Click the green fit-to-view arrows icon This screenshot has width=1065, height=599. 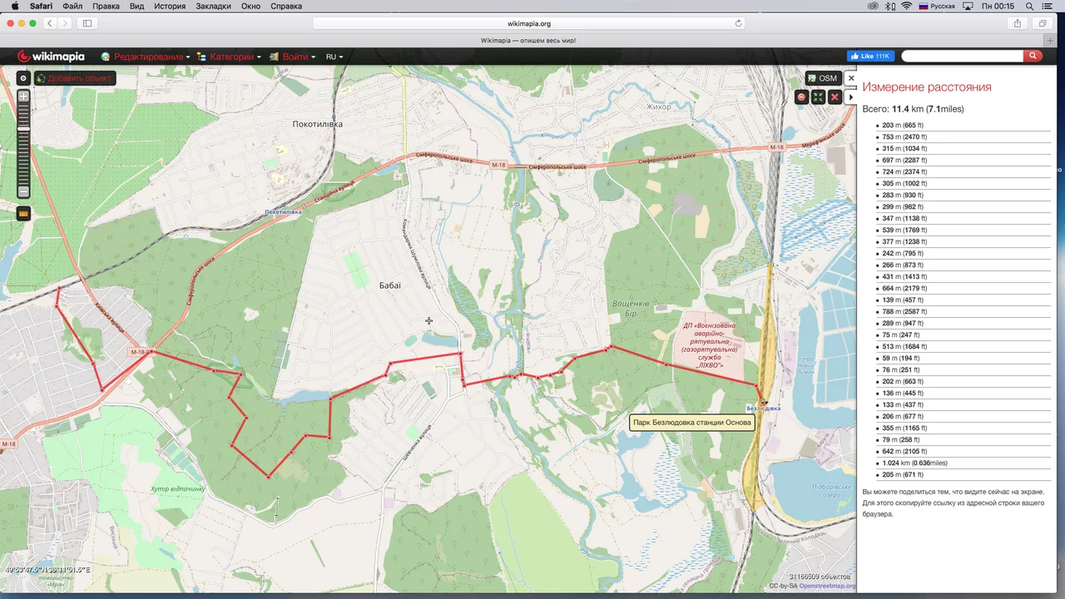818,97
